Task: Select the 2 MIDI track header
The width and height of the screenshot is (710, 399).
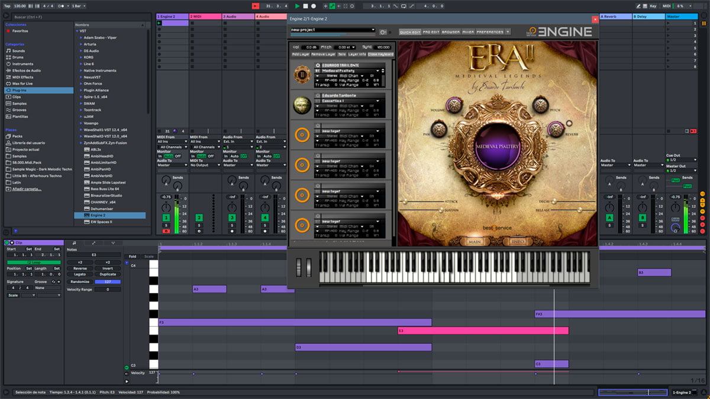Action: [205, 17]
